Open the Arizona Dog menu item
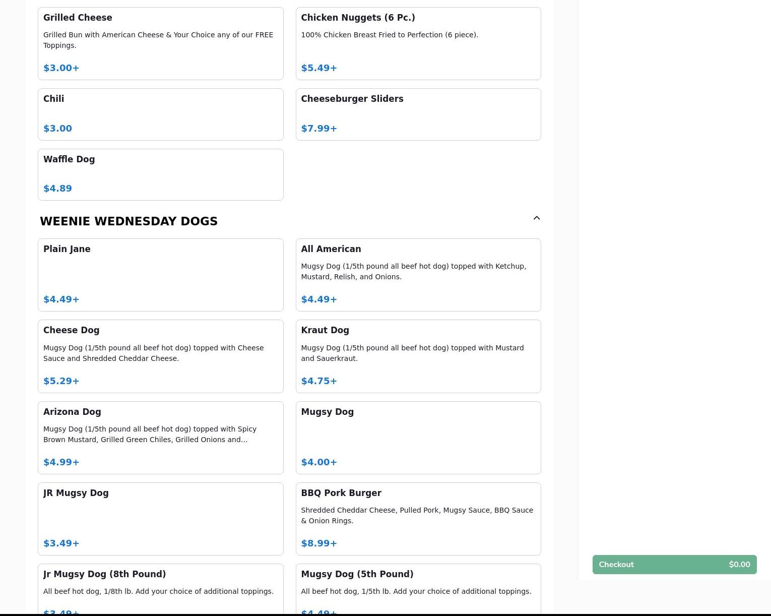Image resolution: width=771 pixels, height=616 pixels. (x=160, y=438)
